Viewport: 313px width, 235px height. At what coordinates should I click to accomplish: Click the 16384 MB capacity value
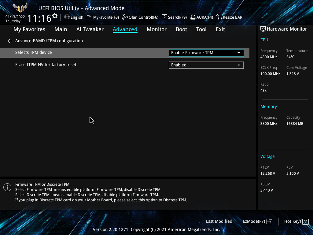click(x=295, y=124)
